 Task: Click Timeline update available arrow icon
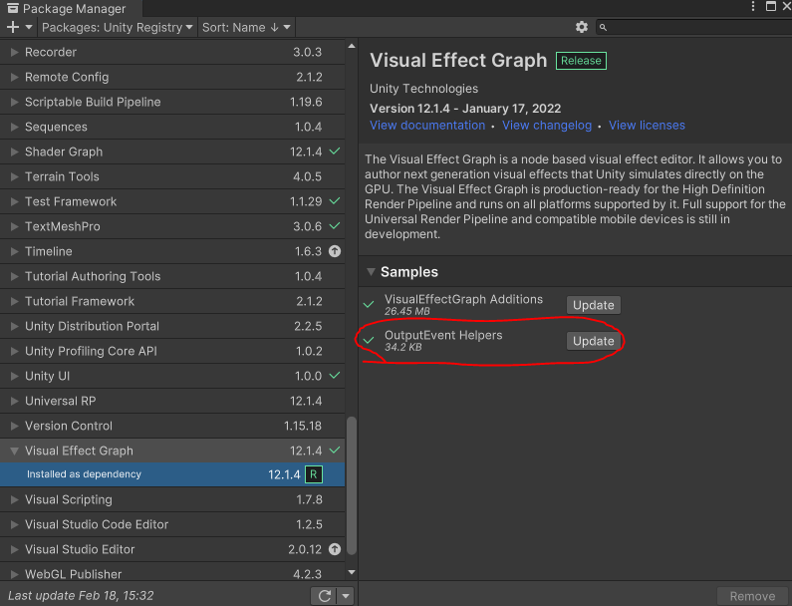[x=335, y=251]
